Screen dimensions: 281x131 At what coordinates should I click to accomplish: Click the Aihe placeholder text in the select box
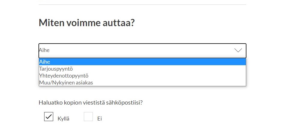click(x=44, y=50)
